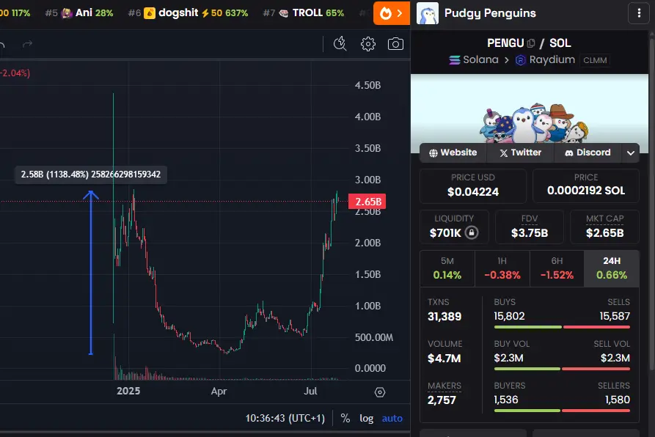The image size is (655, 437).
Task: Toggle percent scale on chart
Action: (345, 418)
